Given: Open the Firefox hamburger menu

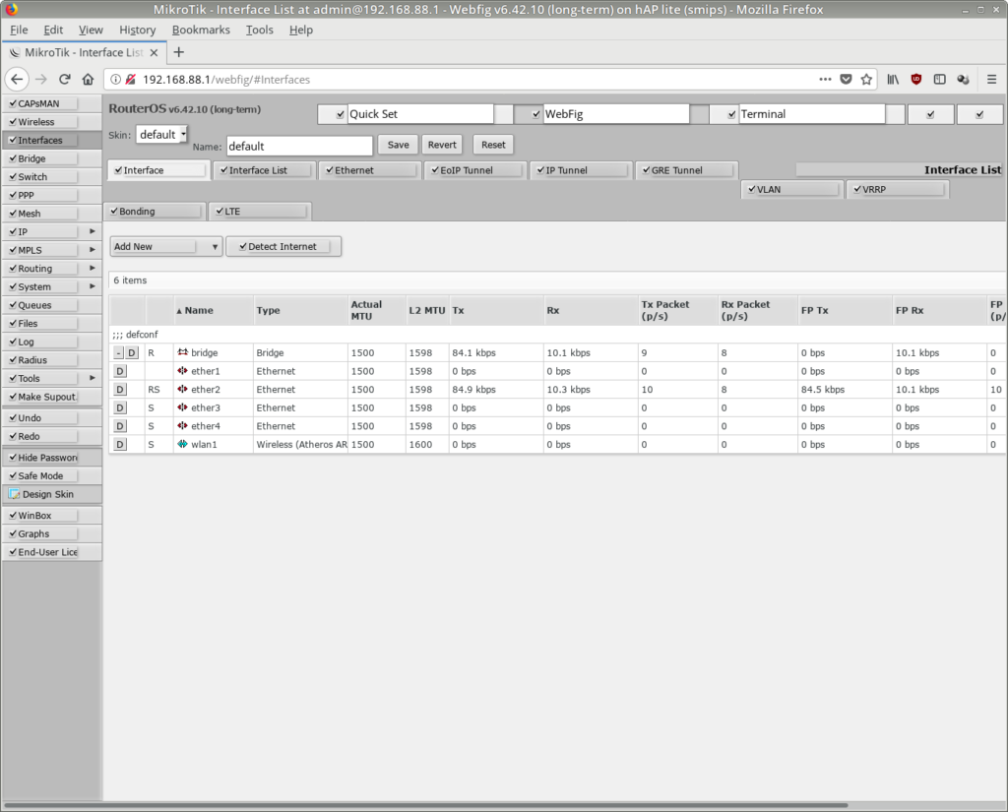Looking at the screenshot, I should pos(992,79).
